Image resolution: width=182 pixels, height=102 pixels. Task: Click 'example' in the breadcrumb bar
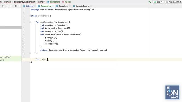pyautogui.click(x=8, y=2)
